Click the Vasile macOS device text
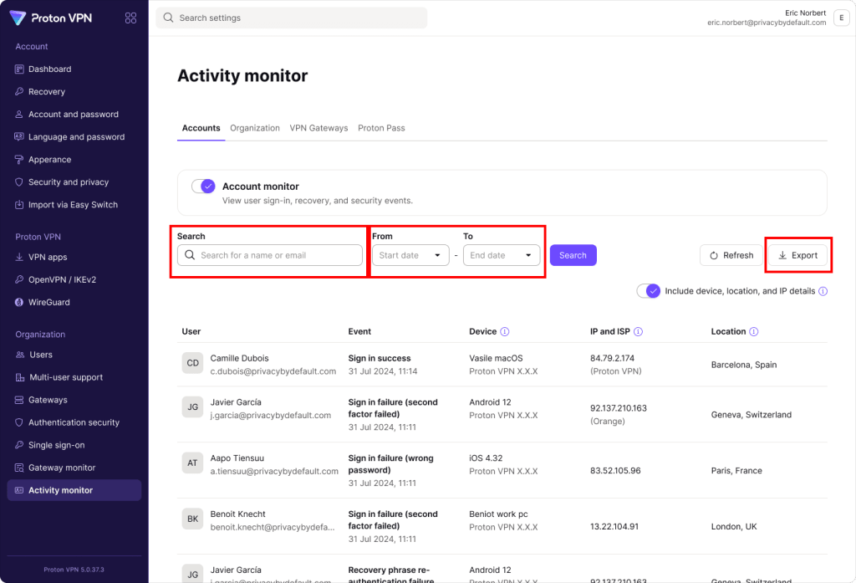The height and width of the screenshot is (583, 856). (496, 359)
